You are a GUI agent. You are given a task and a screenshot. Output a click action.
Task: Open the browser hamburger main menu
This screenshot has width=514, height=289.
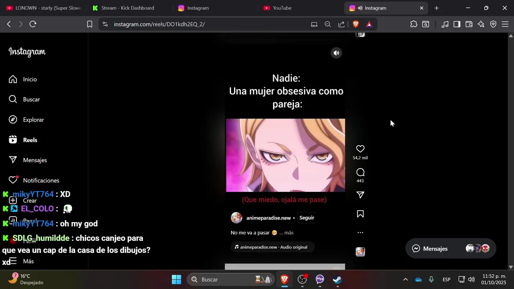click(x=505, y=24)
